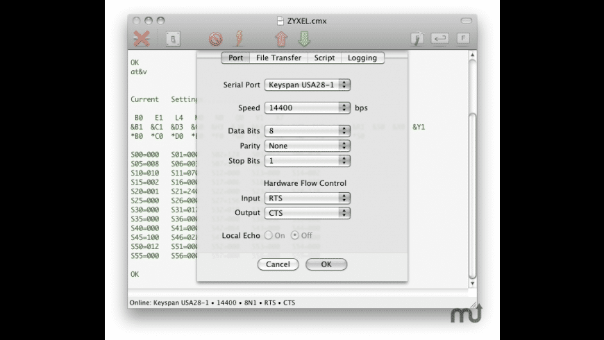Select the Local Echo Off radio button

(x=295, y=236)
